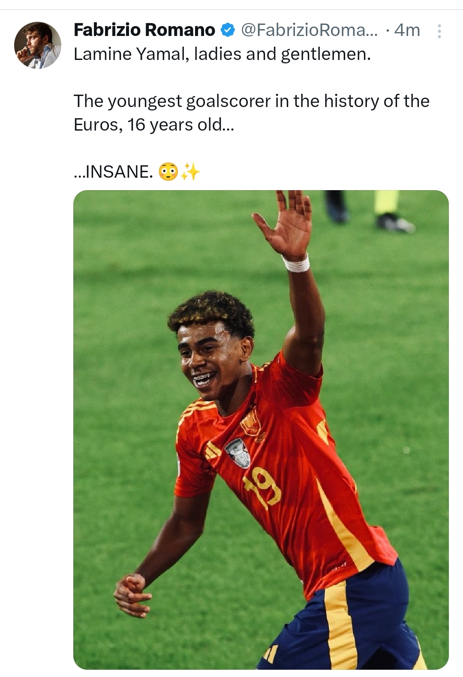Open Fabrizio Romano's profile picture
463x677 pixels.
click(x=38, y=45)
